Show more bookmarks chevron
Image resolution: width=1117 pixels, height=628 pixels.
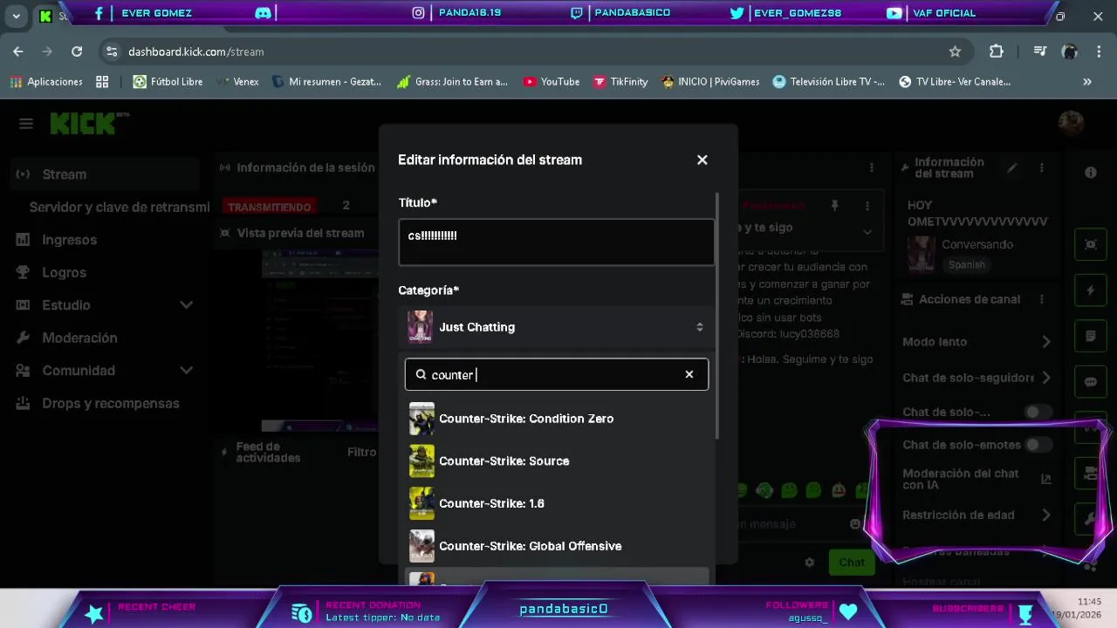point(1087,81)
